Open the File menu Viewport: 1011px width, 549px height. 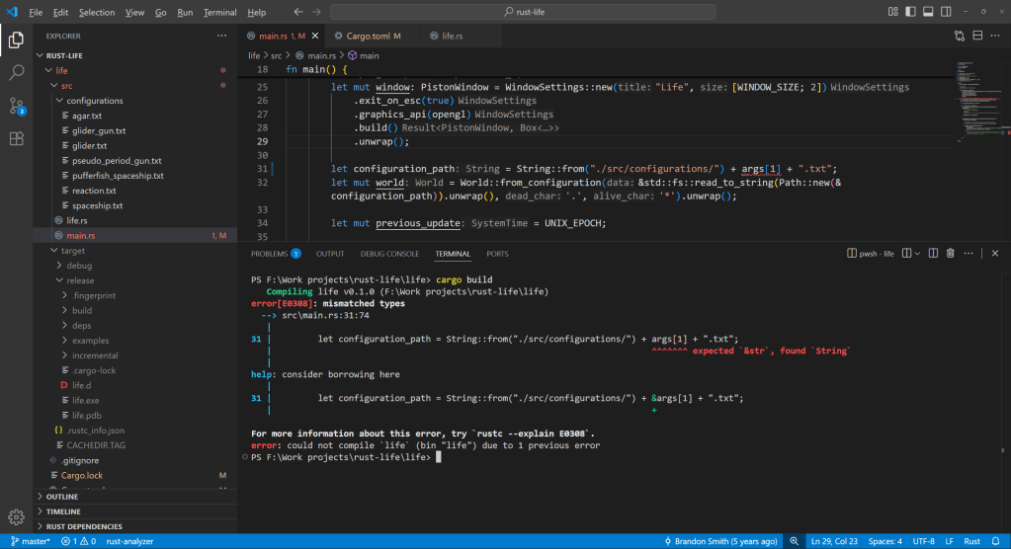click(36, 12)
